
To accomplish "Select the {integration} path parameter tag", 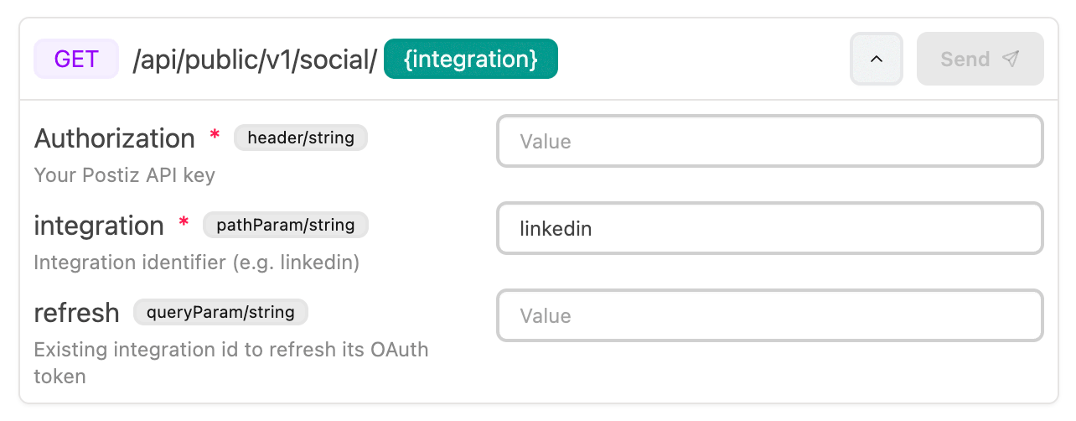I will pos(470,60).
